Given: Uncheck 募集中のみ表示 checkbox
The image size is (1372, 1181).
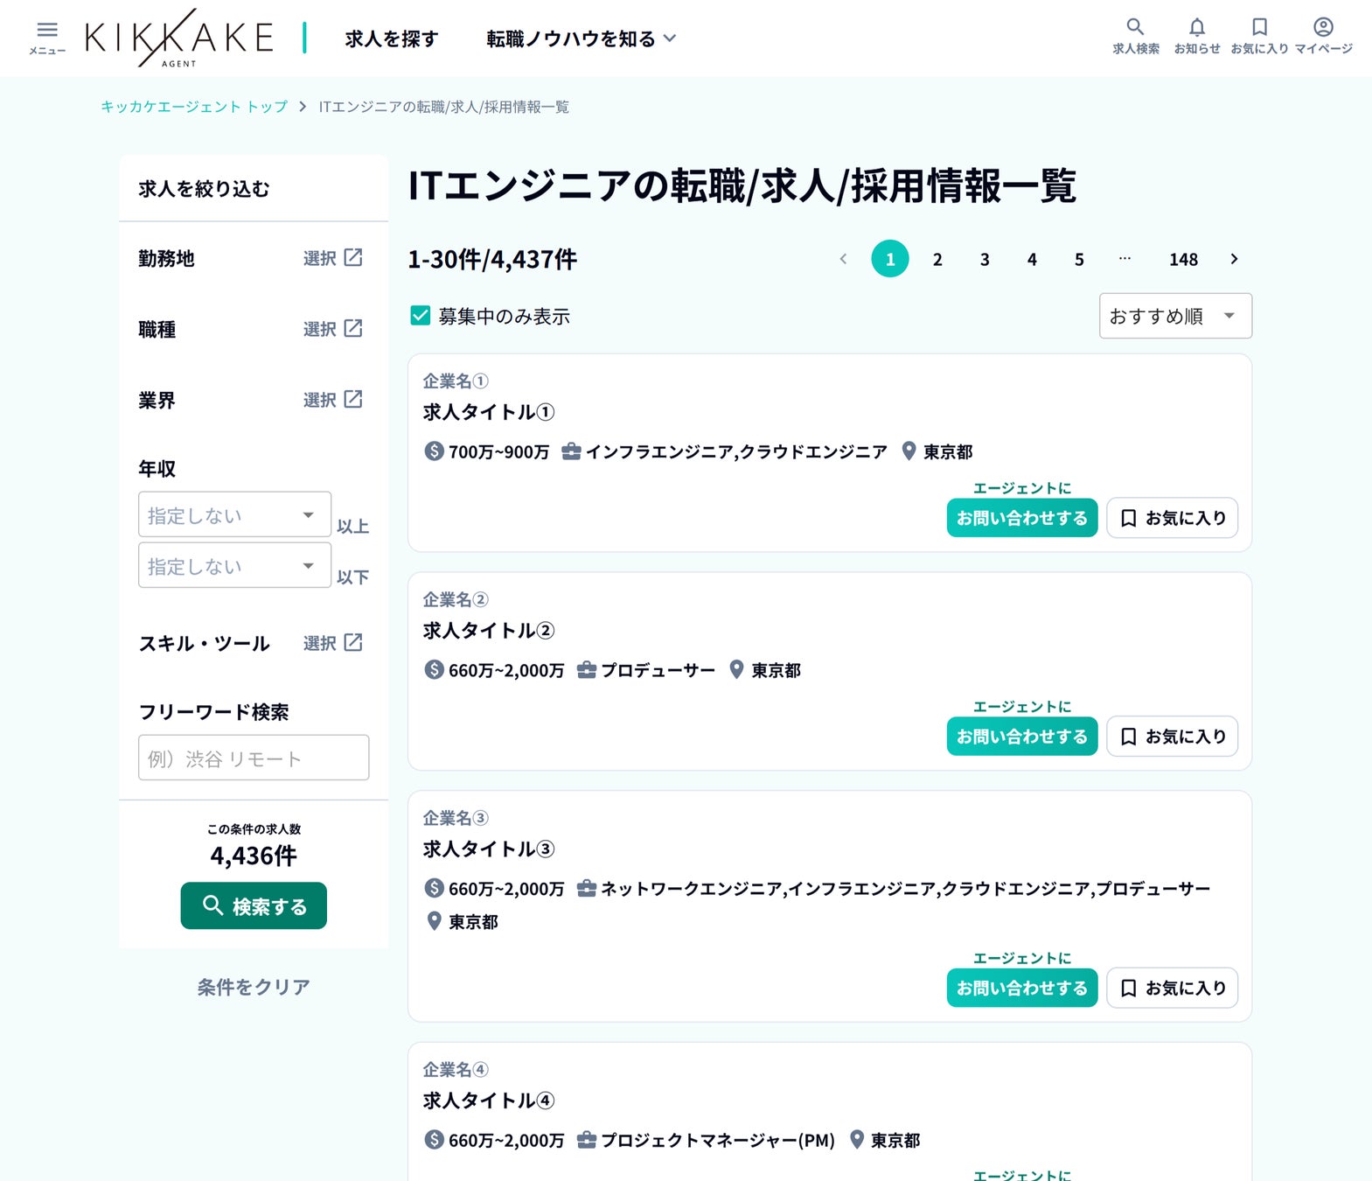Looking at the screenshot, I should point(421,316).
